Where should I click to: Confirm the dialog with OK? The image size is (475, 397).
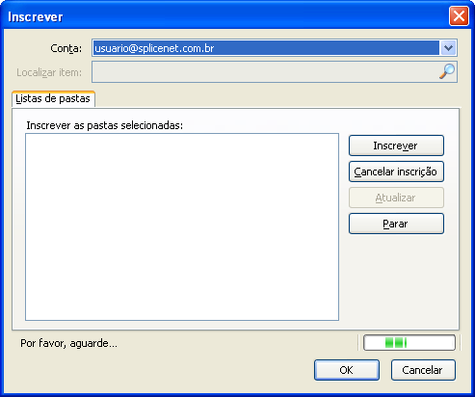point(347,370)
